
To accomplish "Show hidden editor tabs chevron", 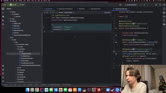I will point(107,9).
